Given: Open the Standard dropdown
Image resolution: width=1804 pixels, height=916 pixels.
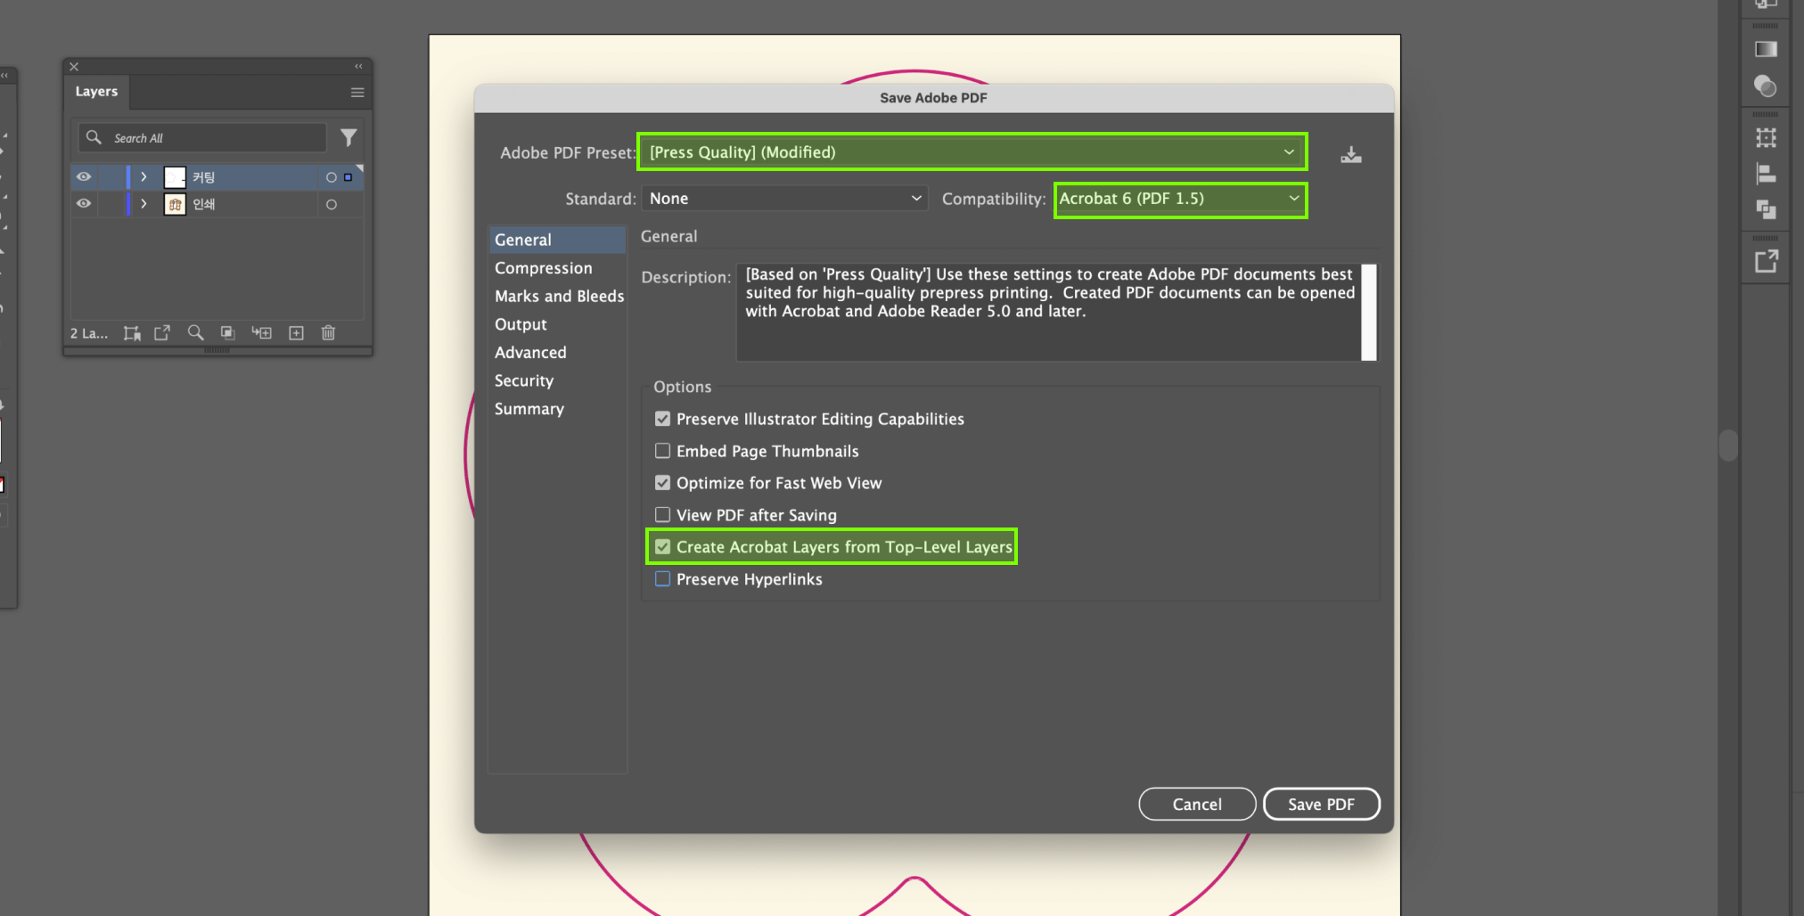Looking at the screenshot, I should (x=784, y=199).
